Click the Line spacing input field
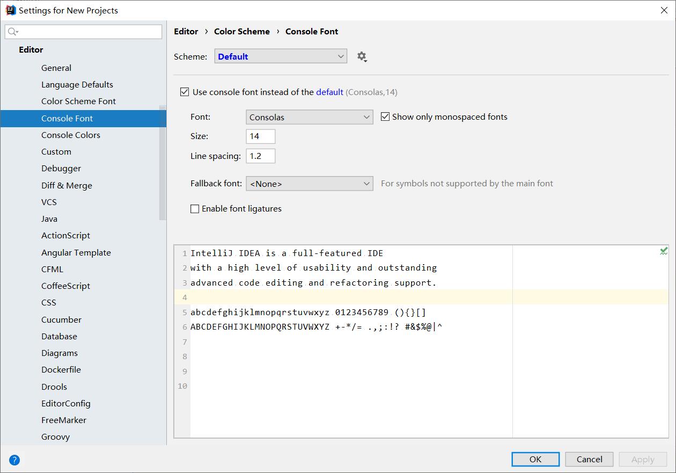The height and width of the screenshot is (473, 676). (x=261, y=156)
